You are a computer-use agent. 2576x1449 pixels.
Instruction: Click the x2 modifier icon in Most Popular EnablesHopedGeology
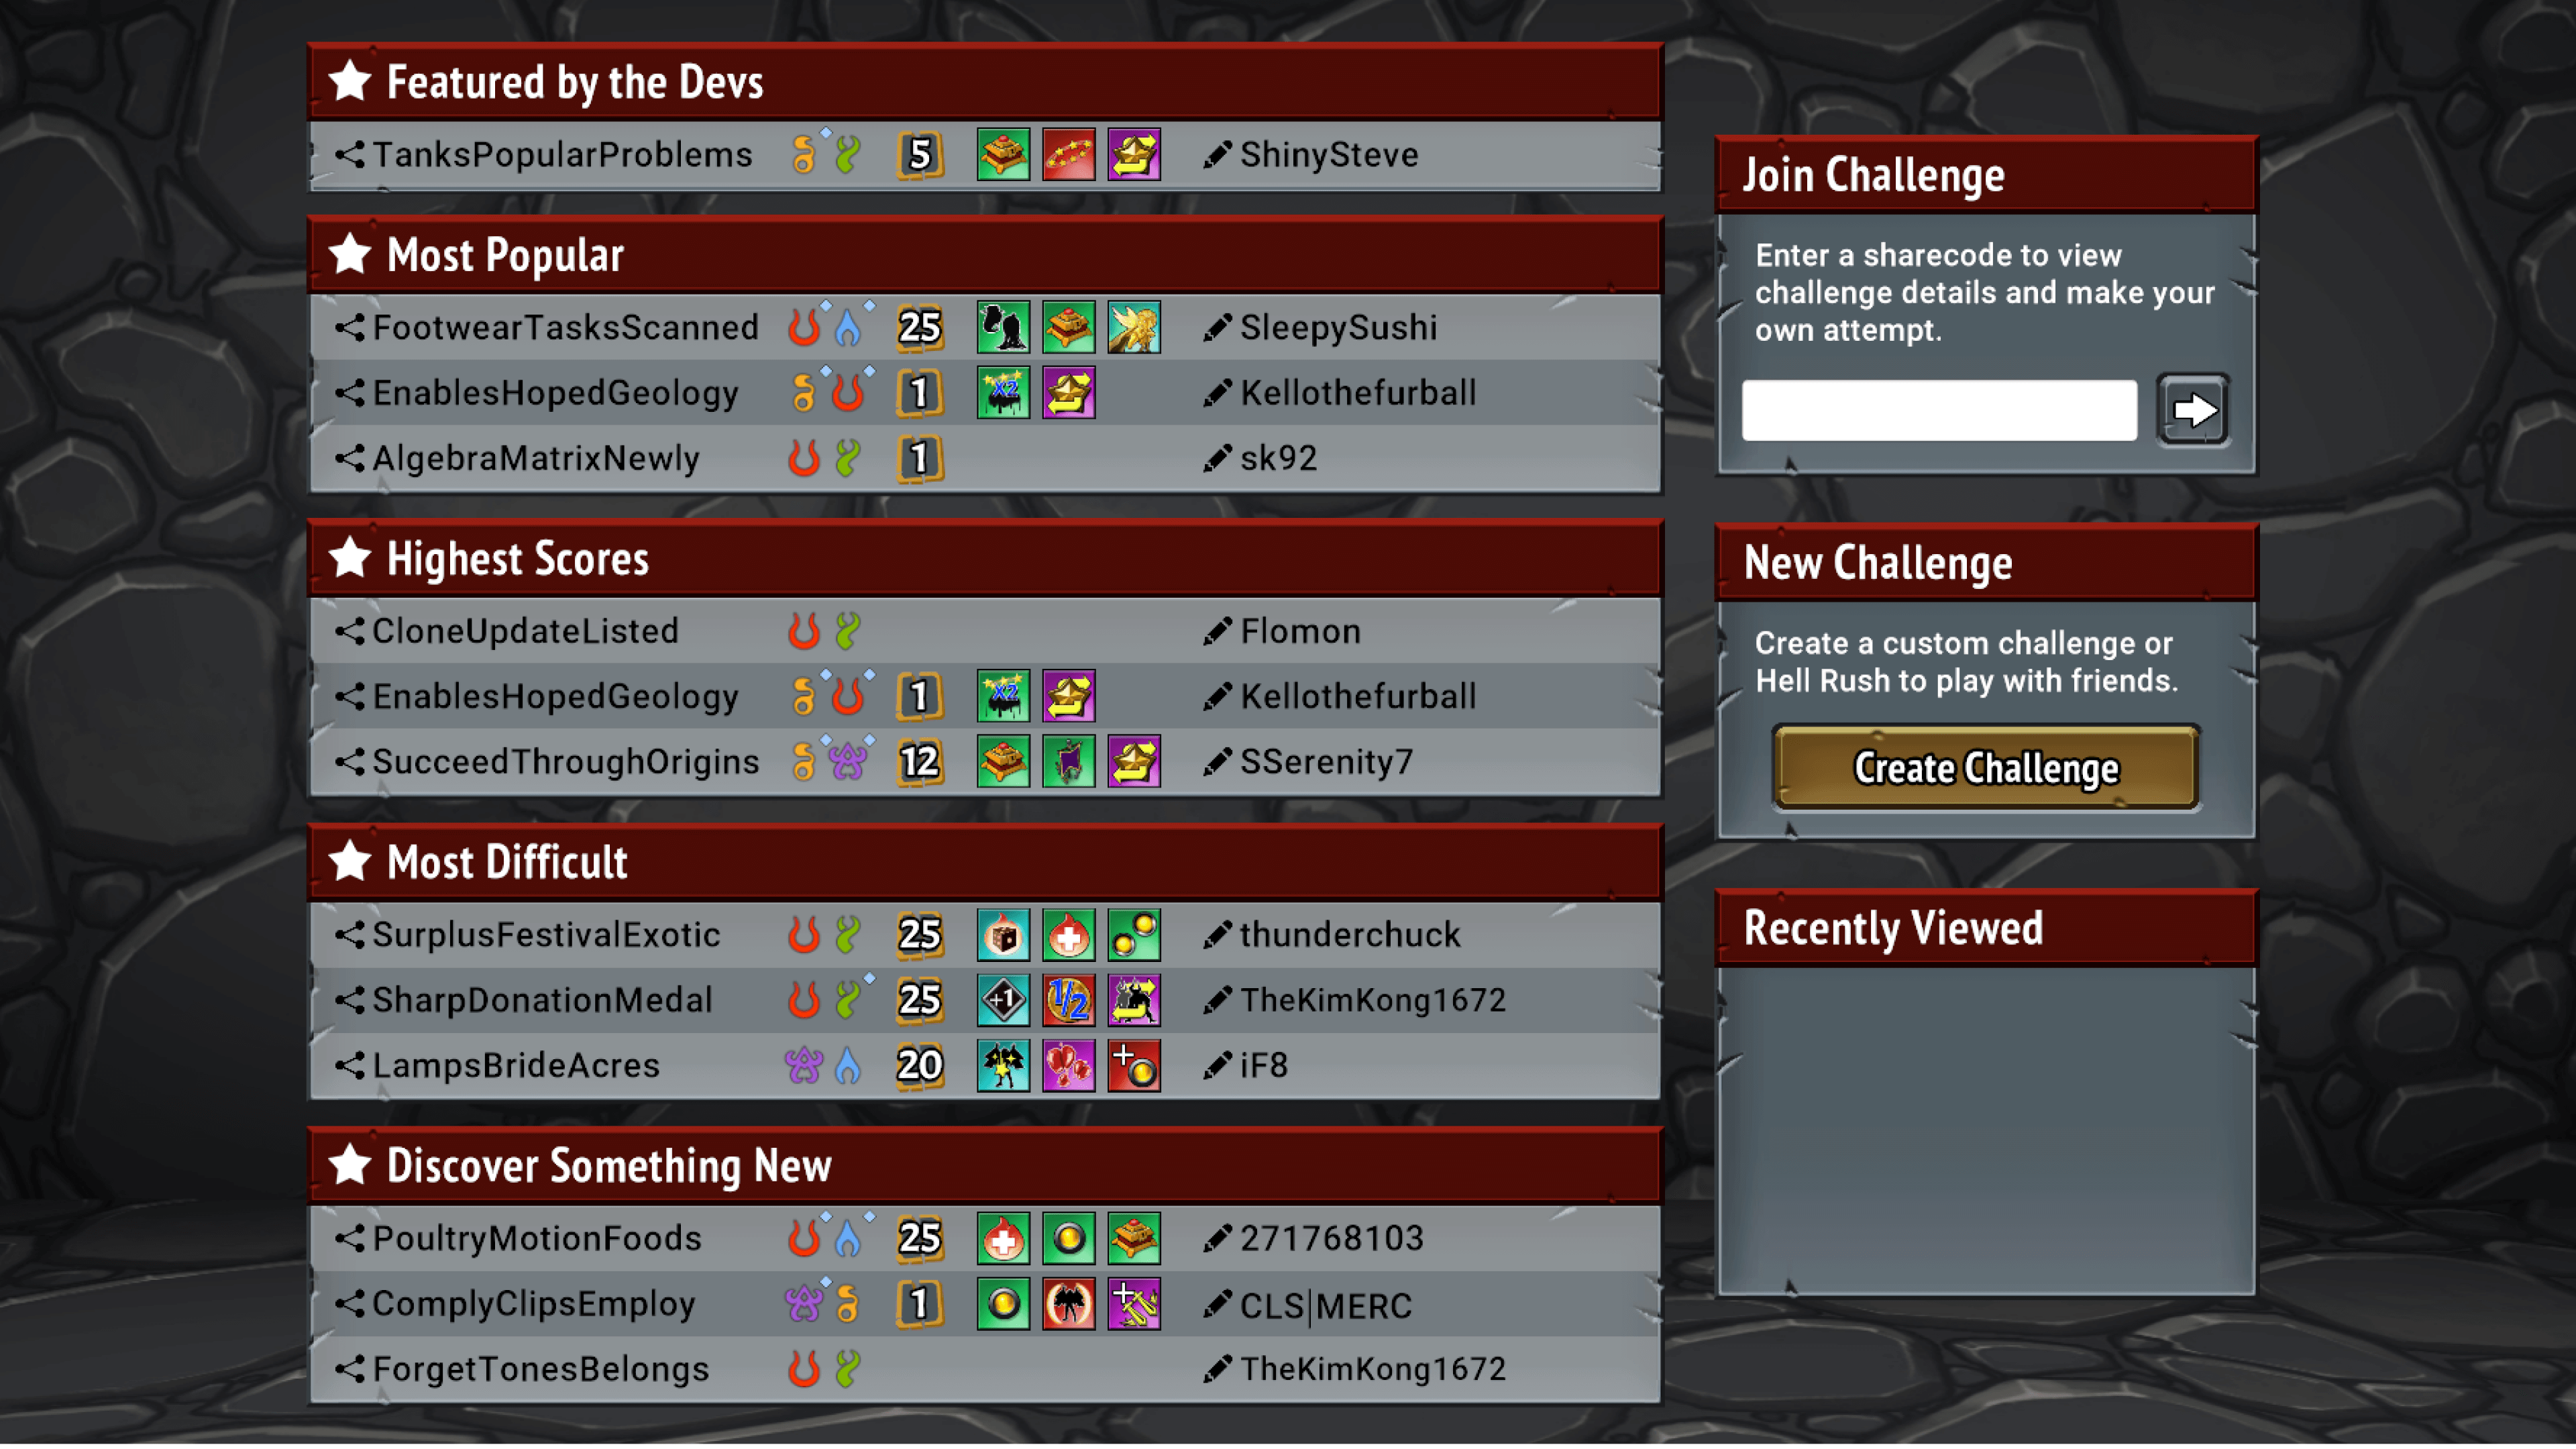coord(1003,393)
